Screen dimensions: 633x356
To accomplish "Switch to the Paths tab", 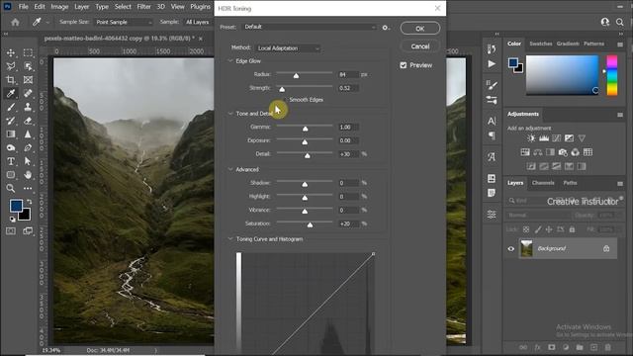I will [x=570, y=183].
